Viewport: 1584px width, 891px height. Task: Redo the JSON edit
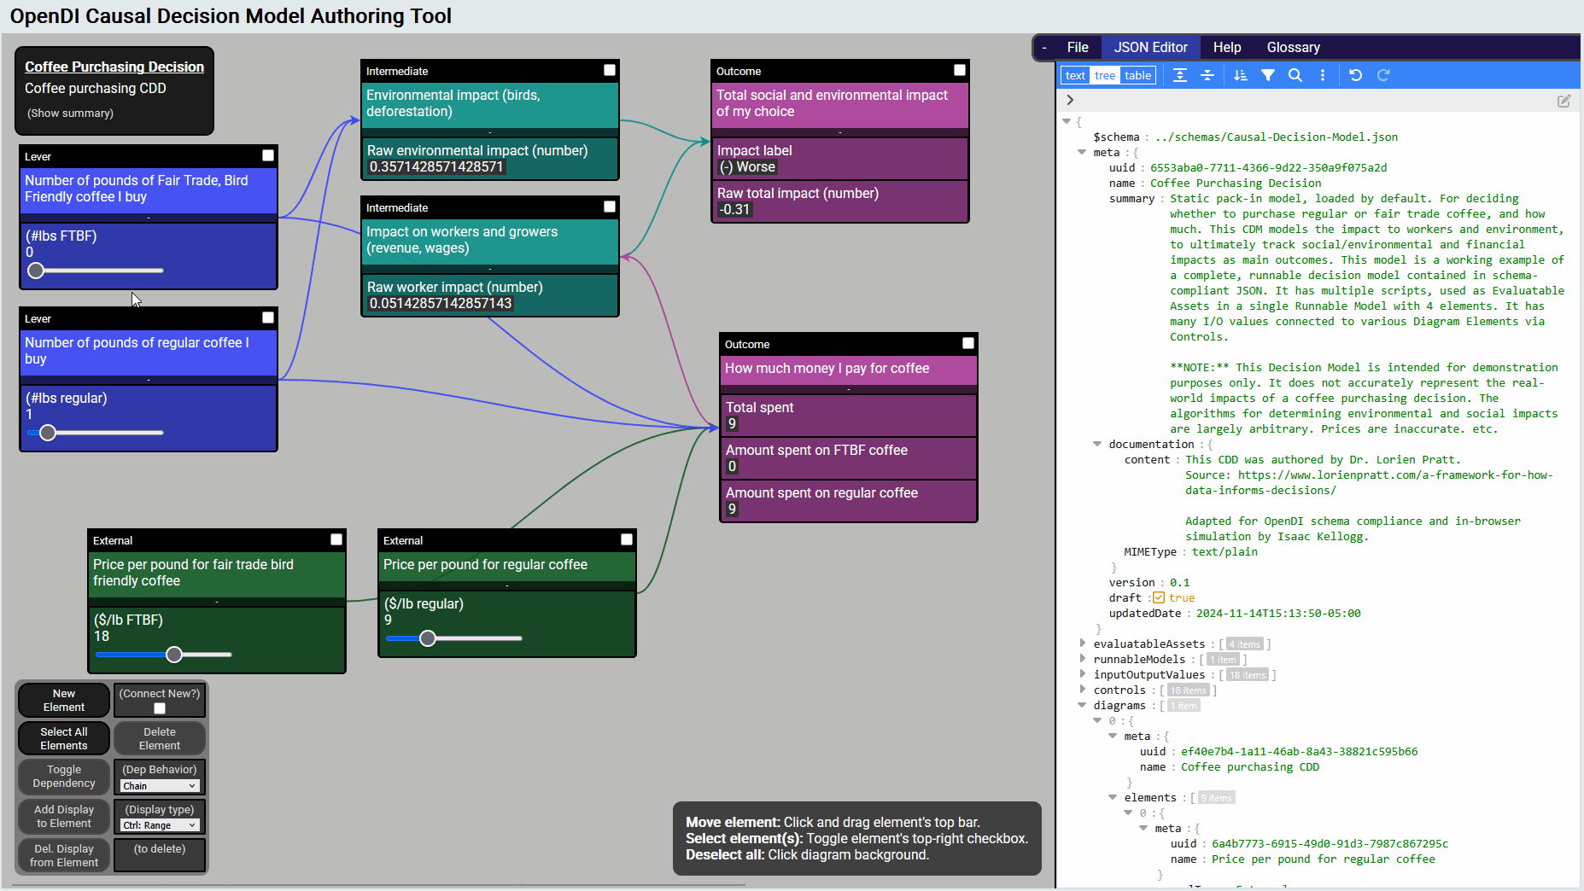1383,75
